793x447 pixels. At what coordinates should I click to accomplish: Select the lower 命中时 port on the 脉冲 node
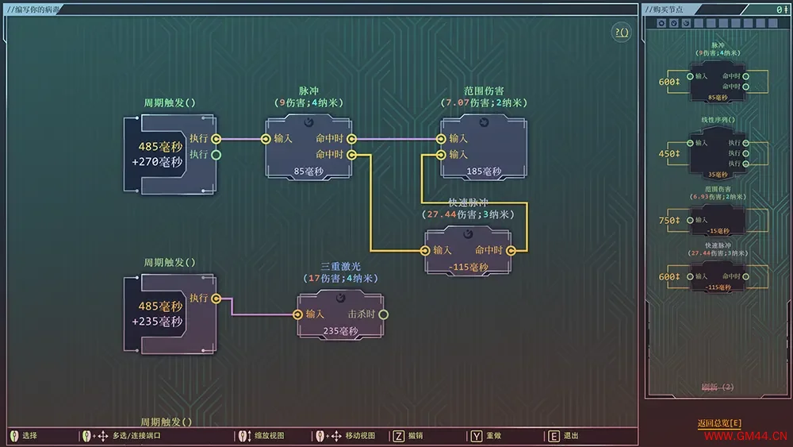(351, 155)
